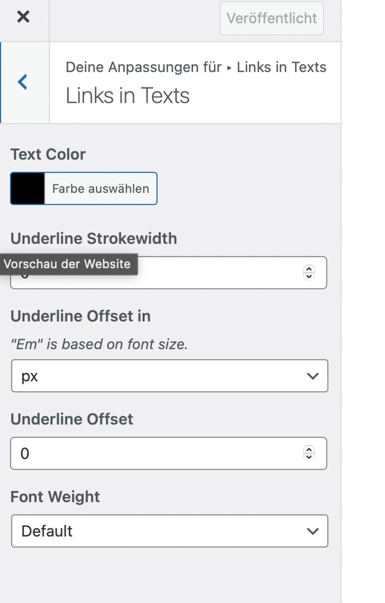385x603 pixels.
Task: Increment the Underline Offset value
Action: (309, 450)
